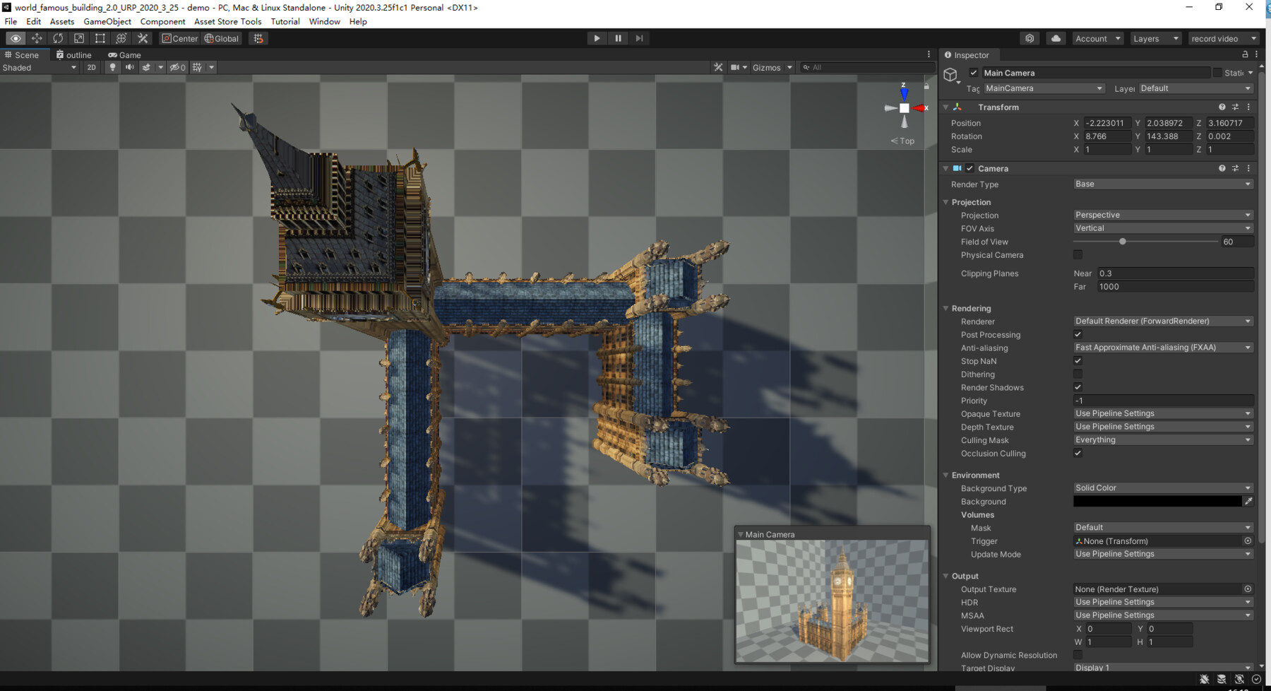
Task: Toggle scene lighting with the bulb icon
Action: pos(112,67)
